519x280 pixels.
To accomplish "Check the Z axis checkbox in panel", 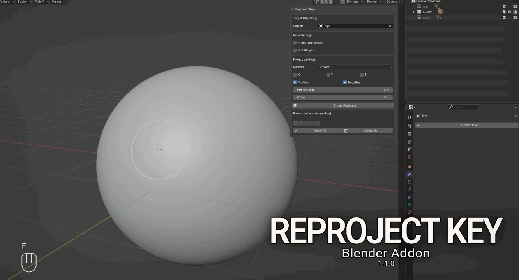I will [362, 75].
